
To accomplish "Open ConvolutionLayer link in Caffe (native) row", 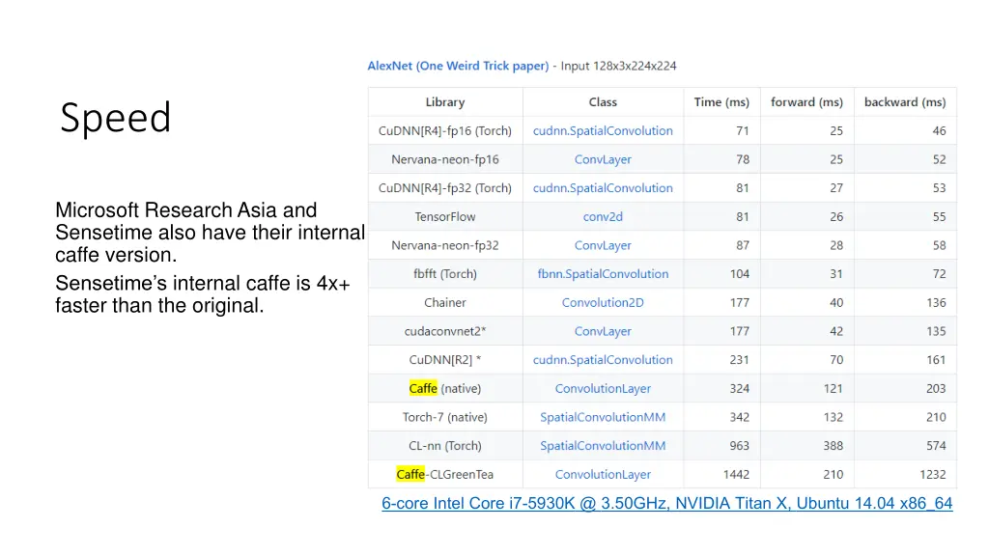I will pos(603,388).
